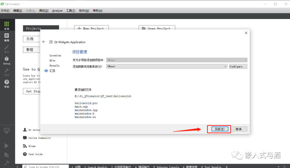Open the 5 Debugger Console pane
The height and width of the screenshot is (168, 290).
166,167
